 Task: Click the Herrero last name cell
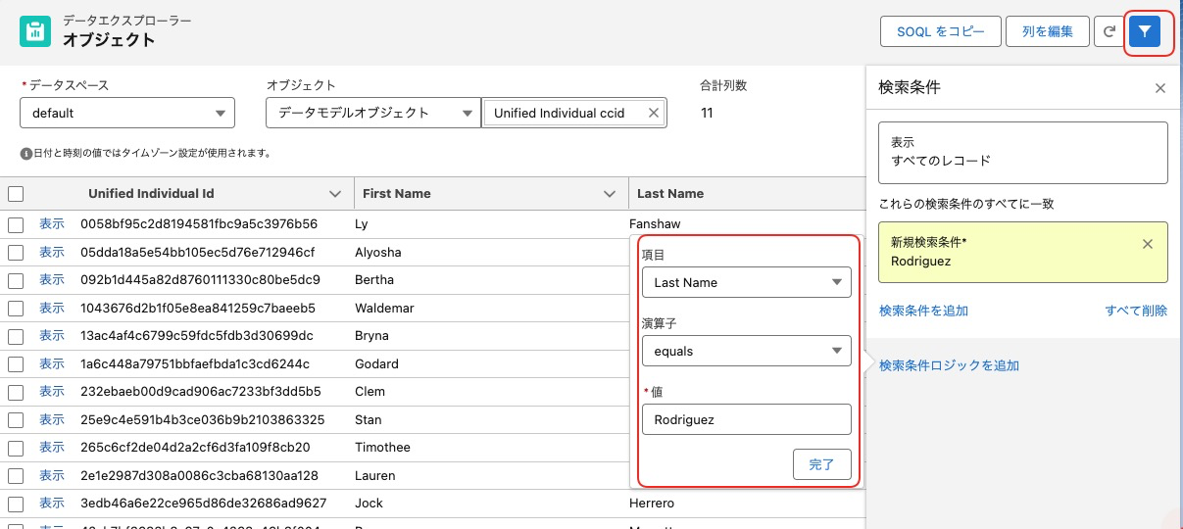(x=652, y=504)
